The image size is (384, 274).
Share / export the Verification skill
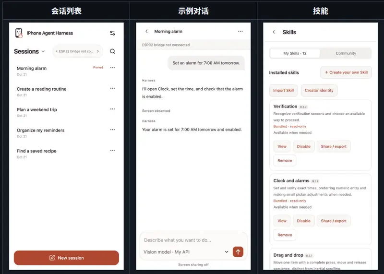click(x=334, y=146)
